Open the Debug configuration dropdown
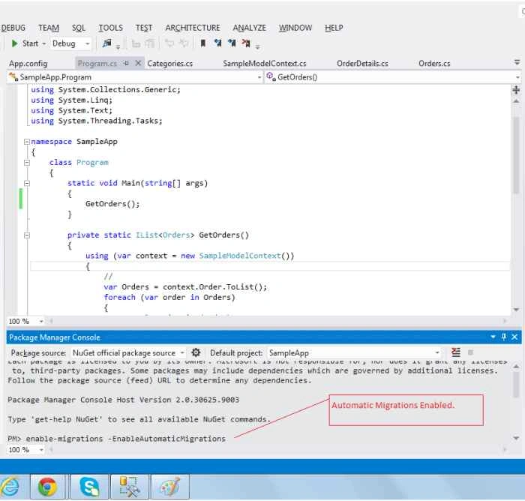 [x=88, y=43]
